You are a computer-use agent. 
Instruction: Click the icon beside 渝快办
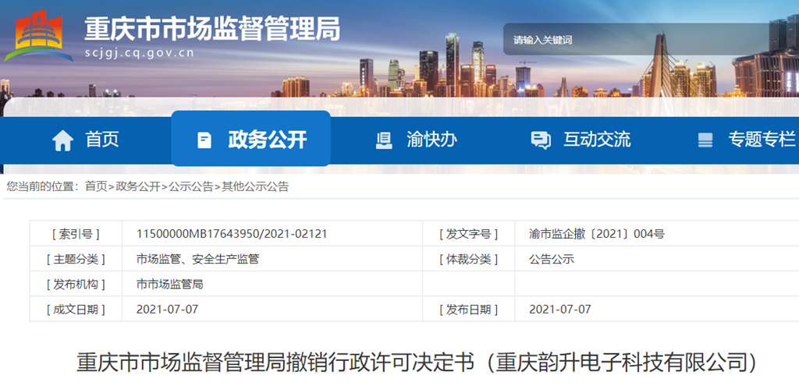[384, 140]
